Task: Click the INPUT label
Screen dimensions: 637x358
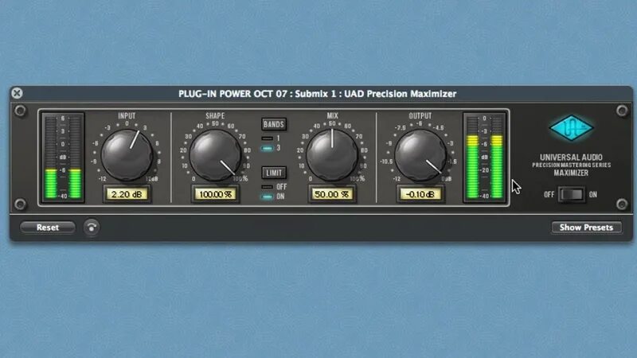Action: click(127, 116)
